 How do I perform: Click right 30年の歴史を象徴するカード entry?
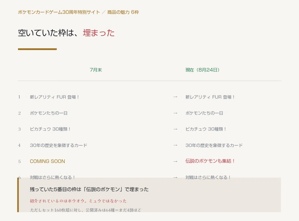[214, 145]
